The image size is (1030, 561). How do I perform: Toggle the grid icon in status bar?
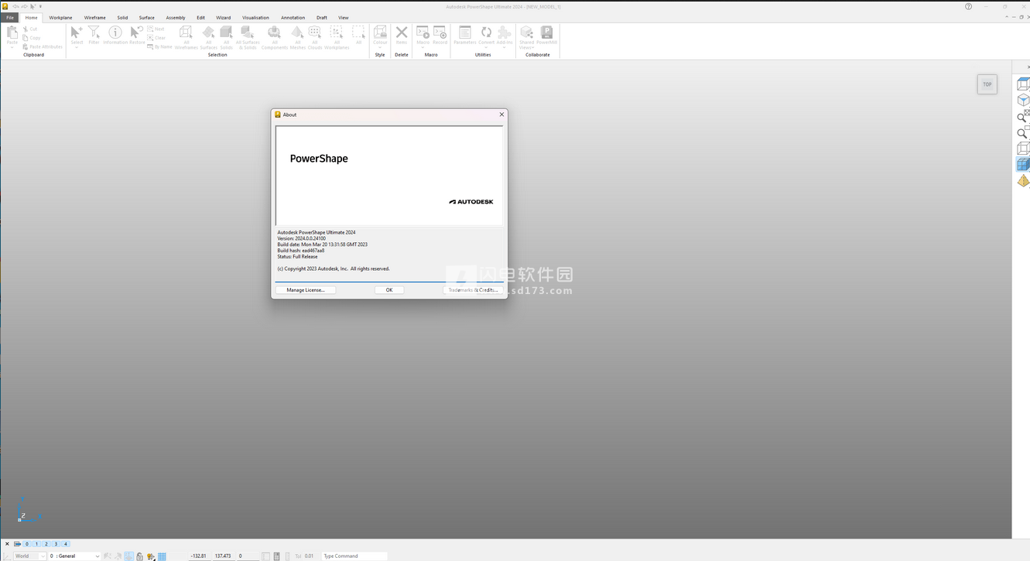point(162,556)
